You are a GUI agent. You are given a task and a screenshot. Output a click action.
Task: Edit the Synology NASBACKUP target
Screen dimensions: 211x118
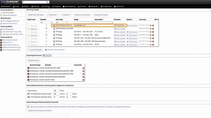(150, 38)
